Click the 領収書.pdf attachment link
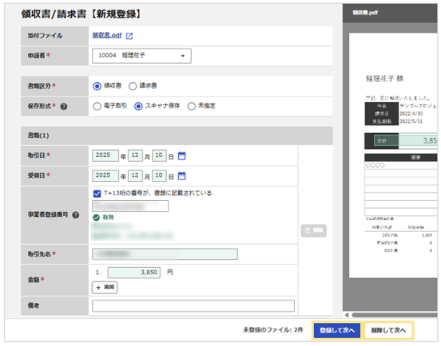Viewport: 441px width, 346px height. click(107, 35)
